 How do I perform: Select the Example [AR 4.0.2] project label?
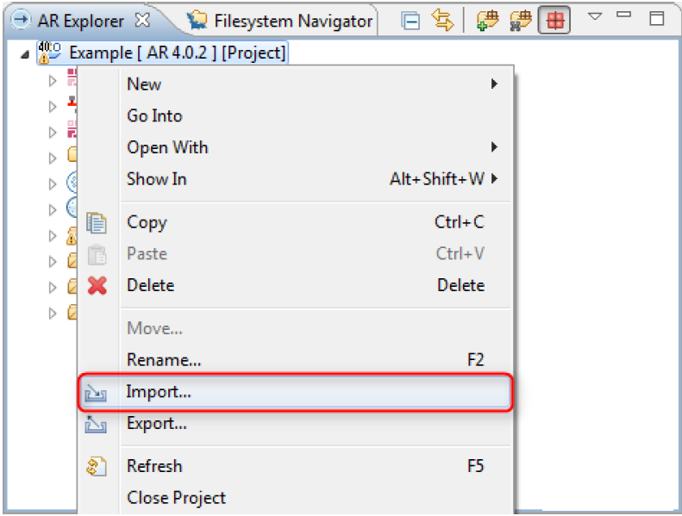[x=177, y=53]
